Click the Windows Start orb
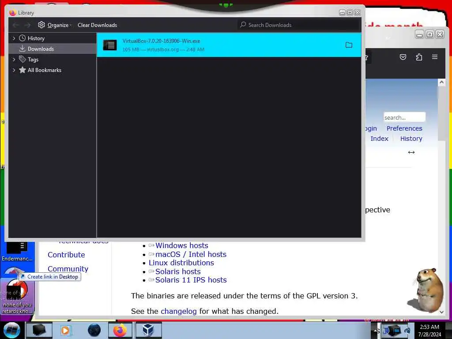This screenshot has height=339, width=452. pos(11,330)
